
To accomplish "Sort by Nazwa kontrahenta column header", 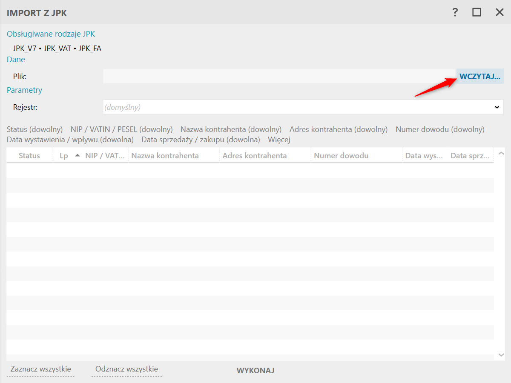I will pyautogui.click(x=174, y=156).
